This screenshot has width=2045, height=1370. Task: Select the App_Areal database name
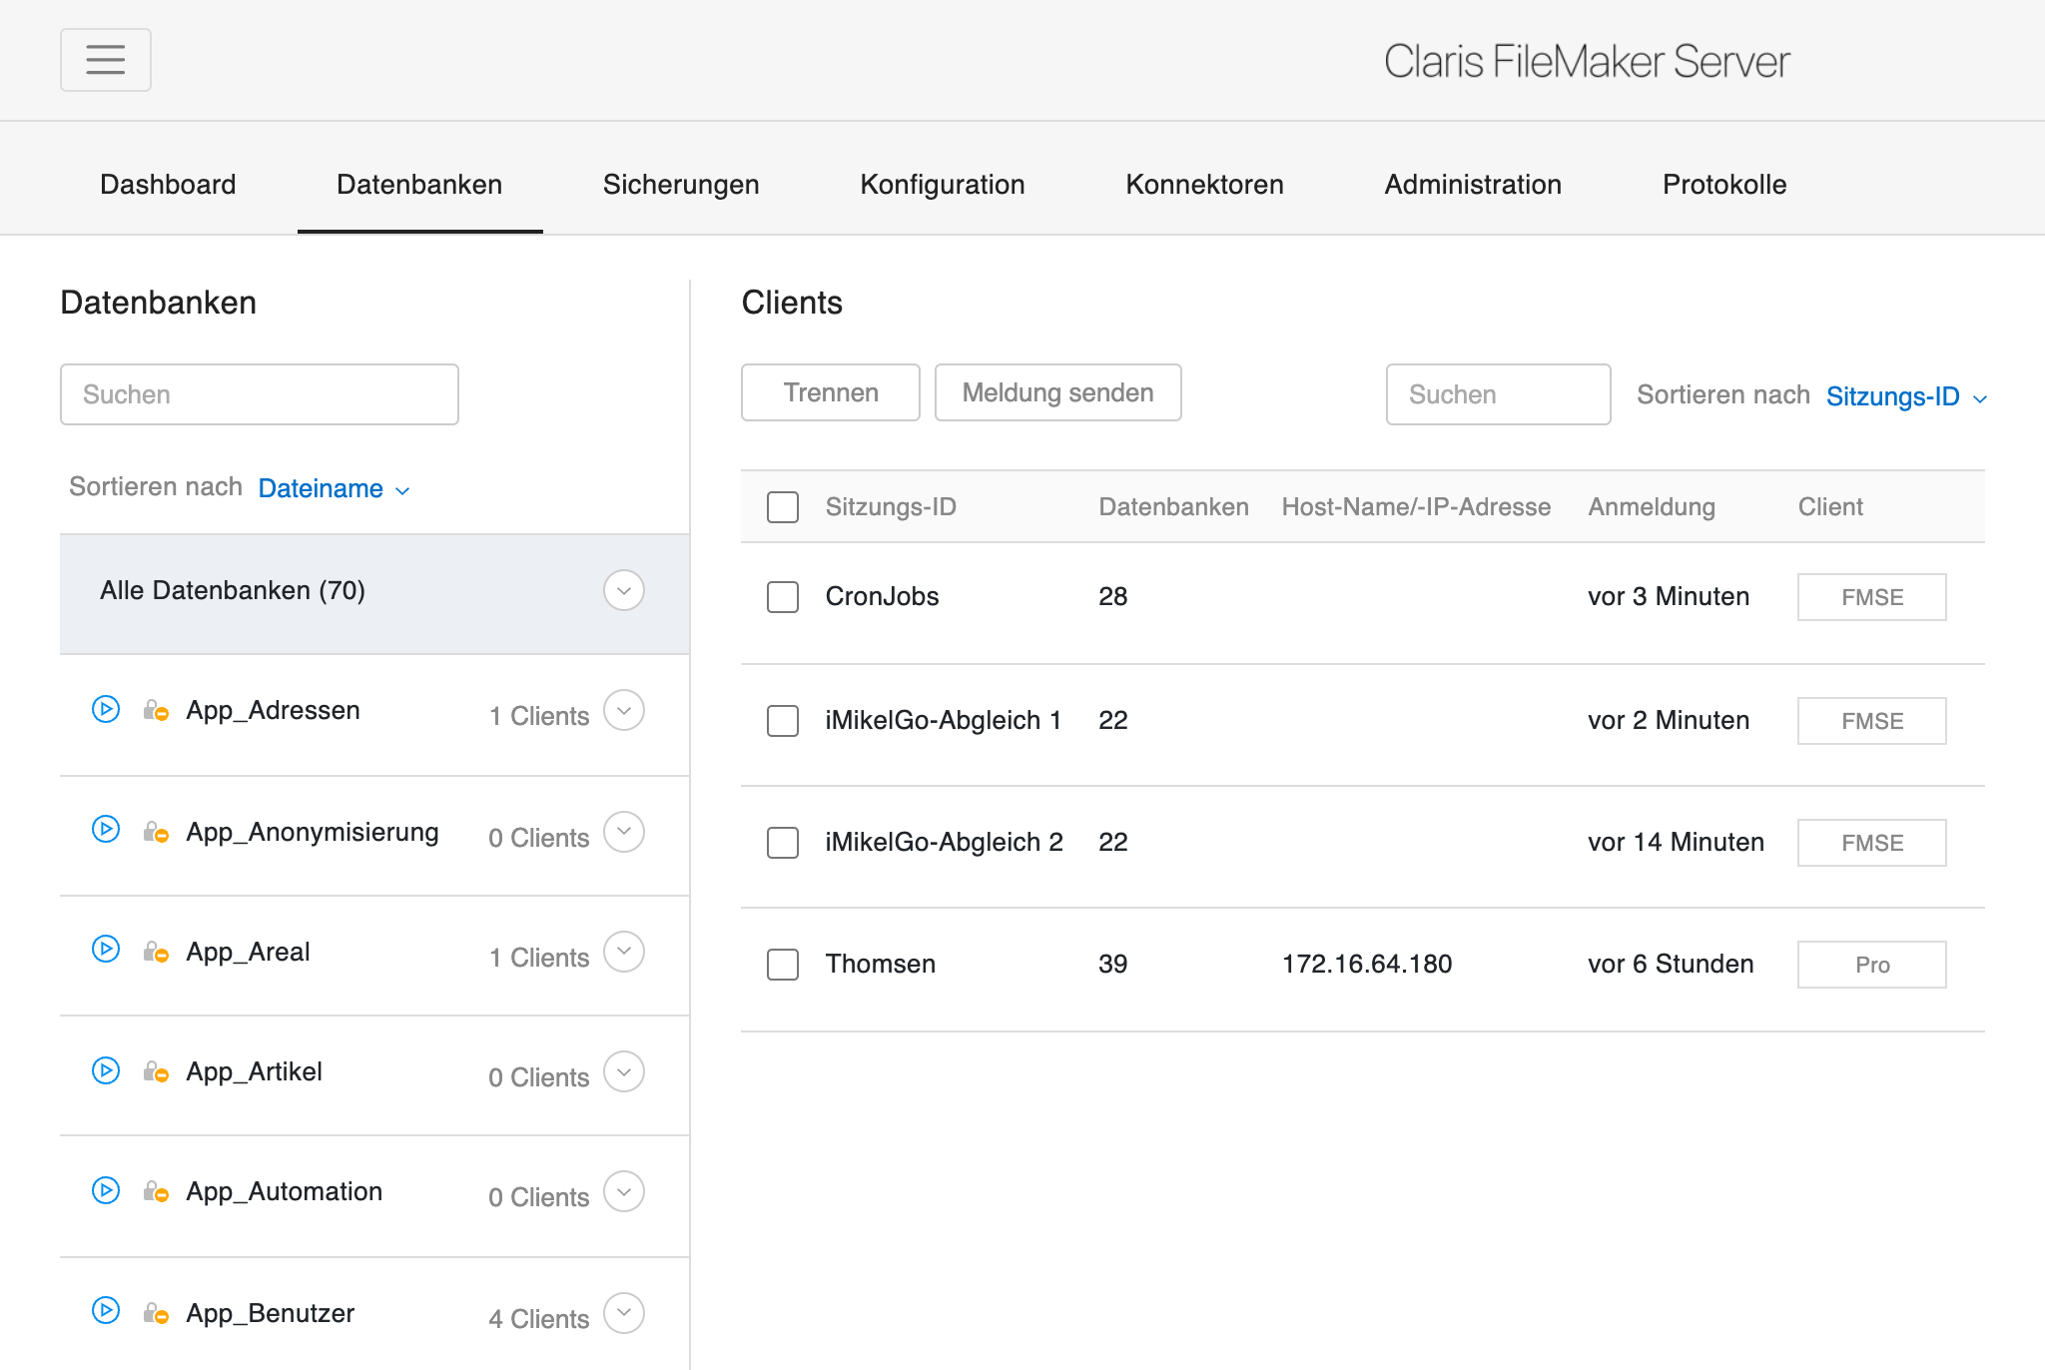coord(249,952)
